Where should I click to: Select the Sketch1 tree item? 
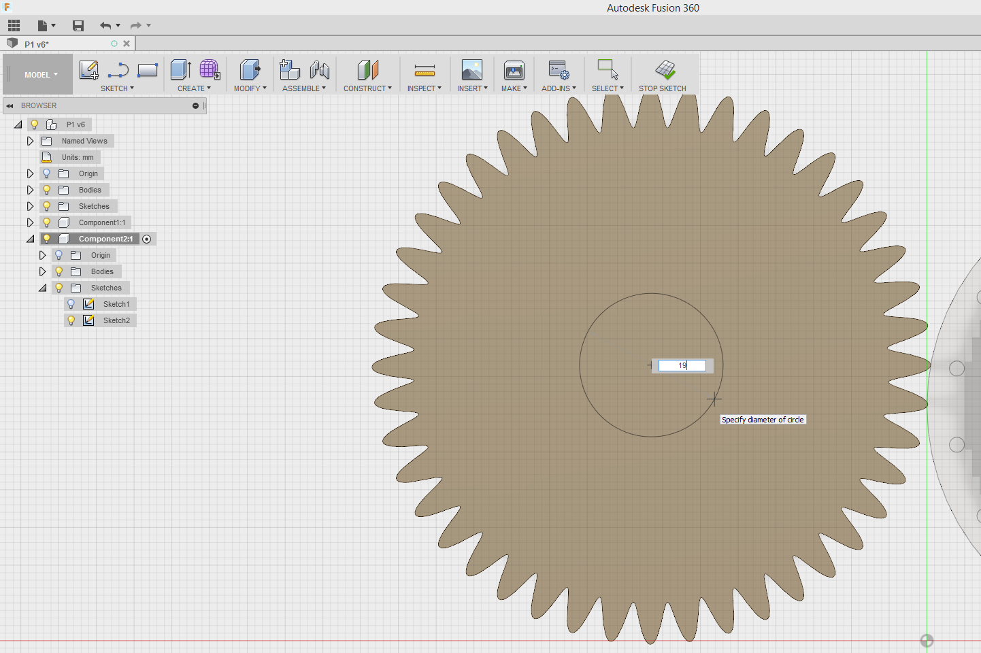(116, 304)
